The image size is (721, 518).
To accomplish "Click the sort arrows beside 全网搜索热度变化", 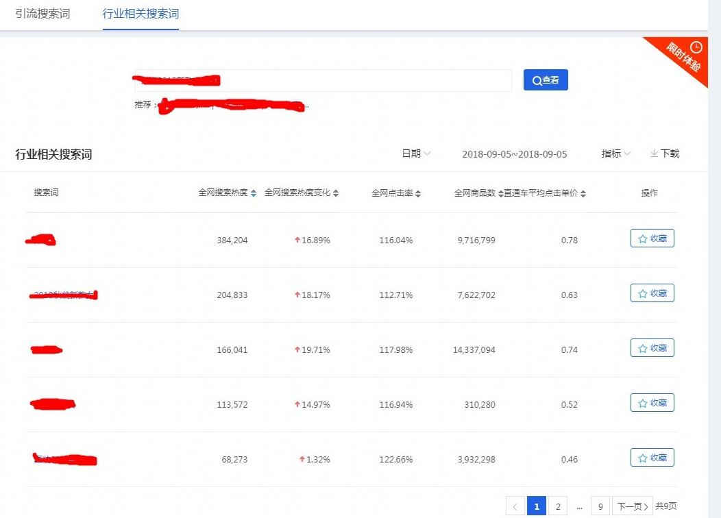I will [x=336, y=193].
